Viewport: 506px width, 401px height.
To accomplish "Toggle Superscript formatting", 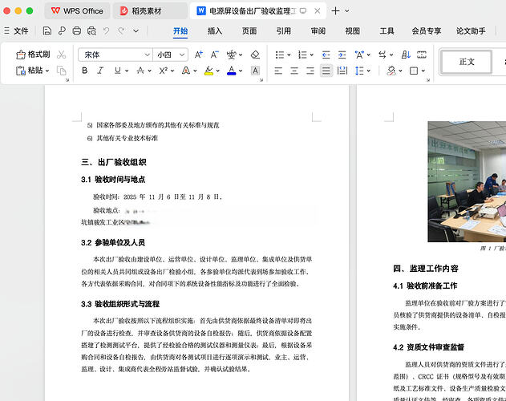I will pos(163,71).
